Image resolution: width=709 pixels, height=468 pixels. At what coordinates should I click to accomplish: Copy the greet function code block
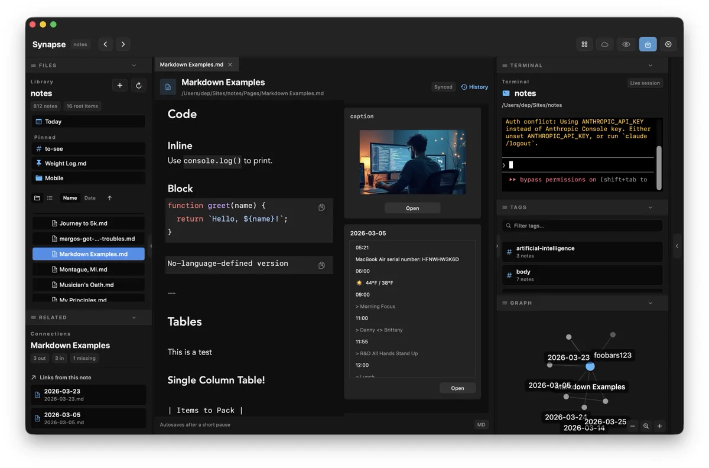tap(321, 207)
